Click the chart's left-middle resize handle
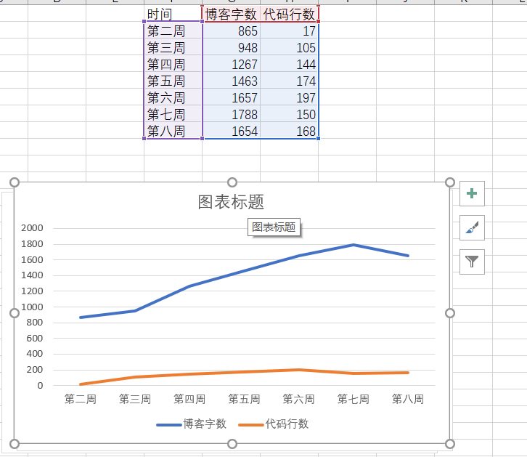Image resolution: width=527 pixels, height=457 pixels. pos(14,313)
